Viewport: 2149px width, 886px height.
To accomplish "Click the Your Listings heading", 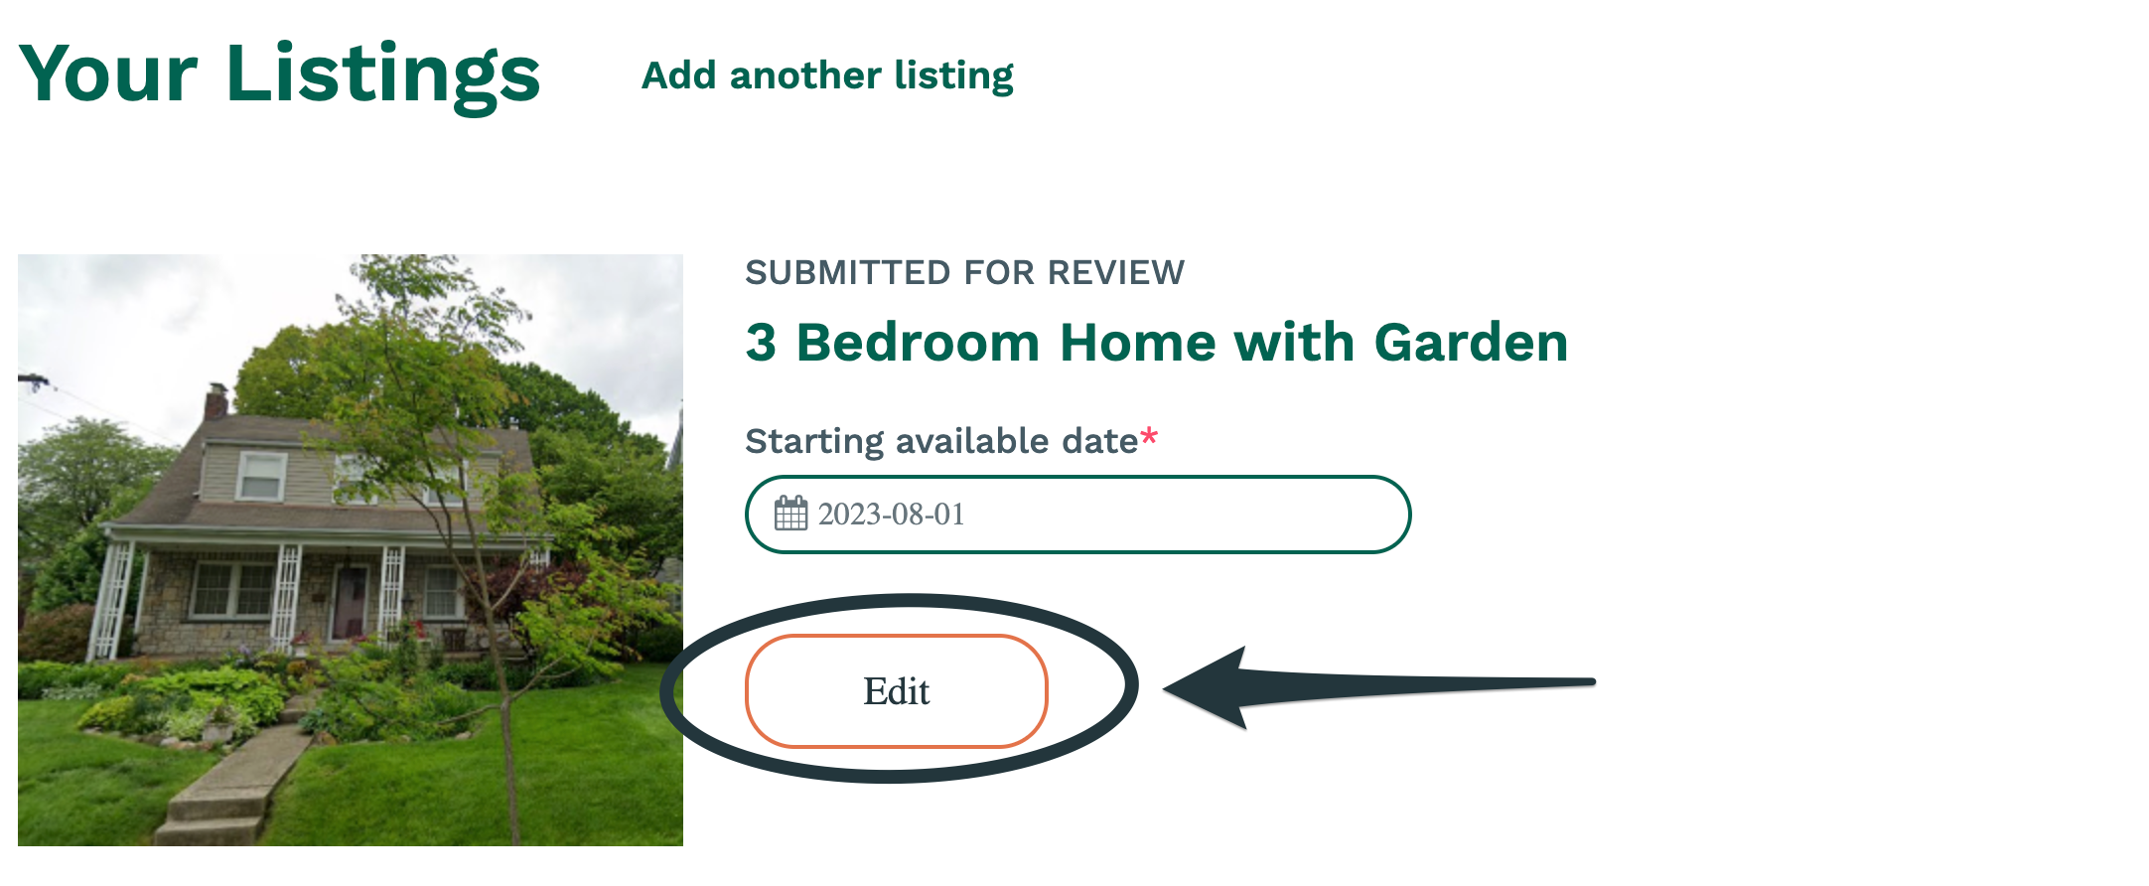I will coord(279,74).
